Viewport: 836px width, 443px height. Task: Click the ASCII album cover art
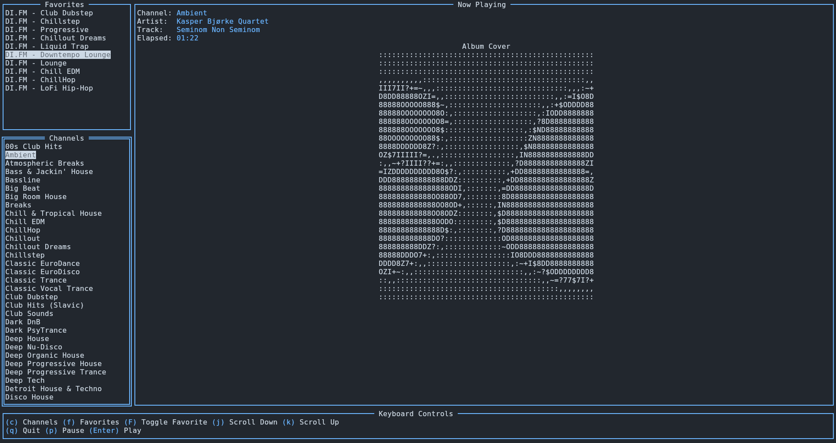pos(486,176)
